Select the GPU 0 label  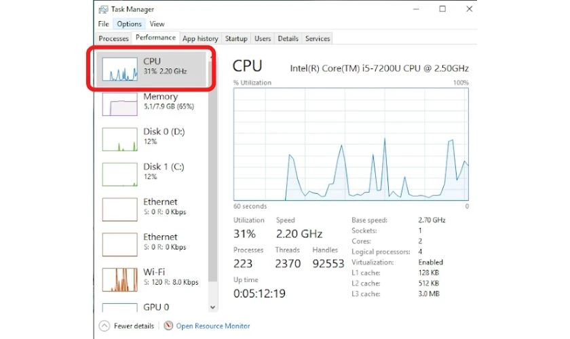coord(156,307)
